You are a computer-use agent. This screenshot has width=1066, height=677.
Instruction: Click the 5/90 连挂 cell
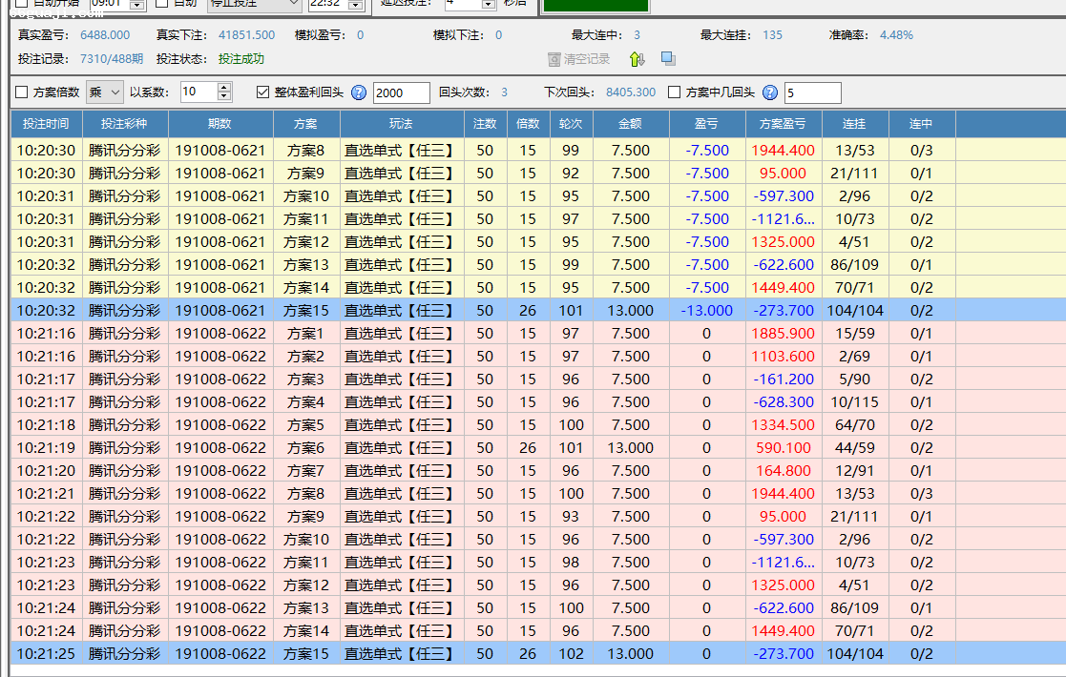tap(854, 380)
